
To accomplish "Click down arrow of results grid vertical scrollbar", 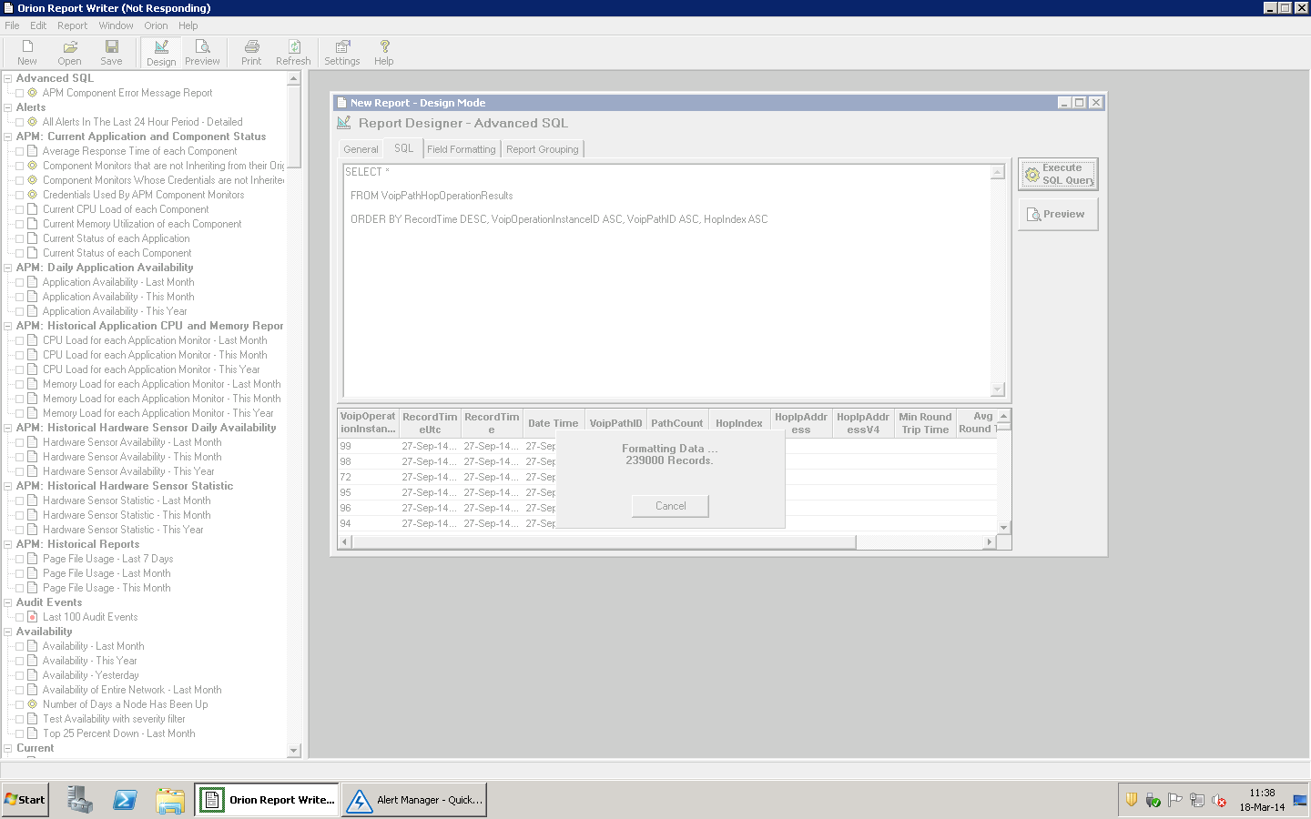I will tap(1003, 527).
